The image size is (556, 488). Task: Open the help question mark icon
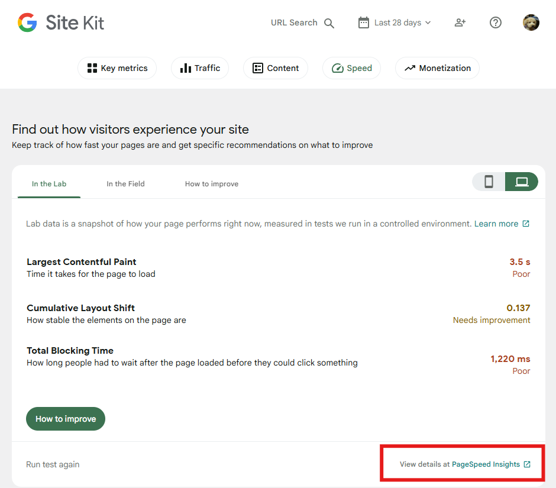tap(496, 22)
